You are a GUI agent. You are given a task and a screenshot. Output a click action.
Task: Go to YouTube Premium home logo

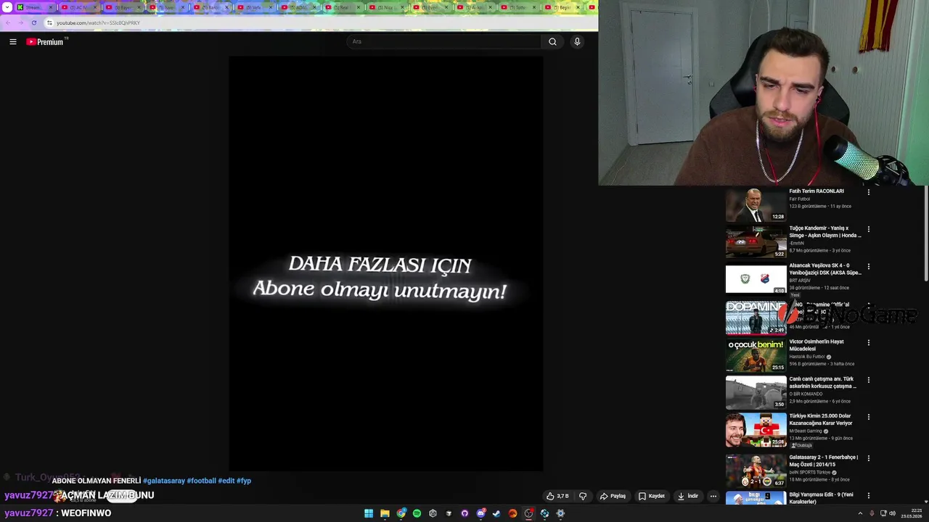pyautogui.click(x=46, y=42)
